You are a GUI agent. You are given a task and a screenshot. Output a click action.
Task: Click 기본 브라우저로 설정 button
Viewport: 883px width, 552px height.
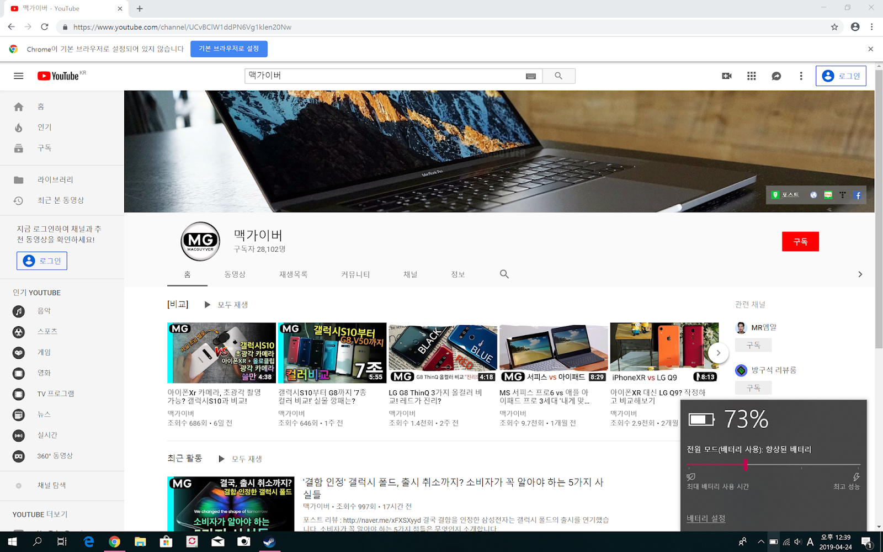point(229,49)
